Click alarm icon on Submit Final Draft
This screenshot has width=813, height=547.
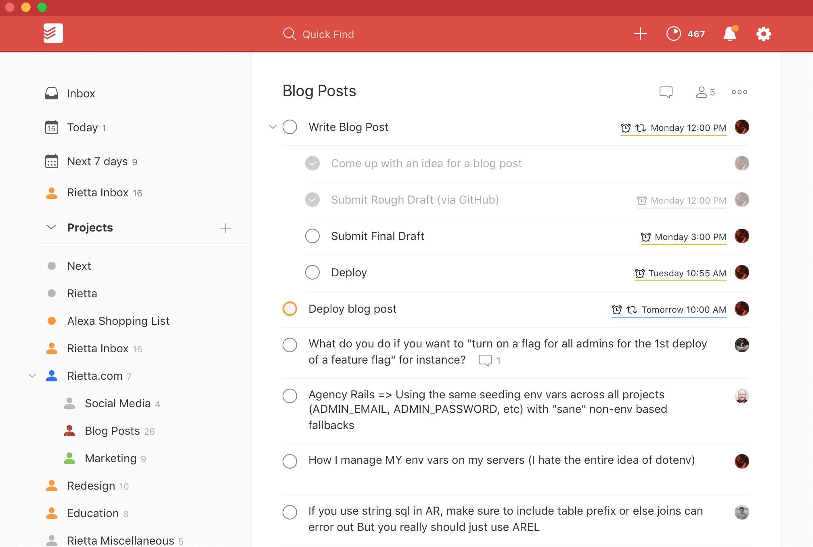(x=646, y=237)
